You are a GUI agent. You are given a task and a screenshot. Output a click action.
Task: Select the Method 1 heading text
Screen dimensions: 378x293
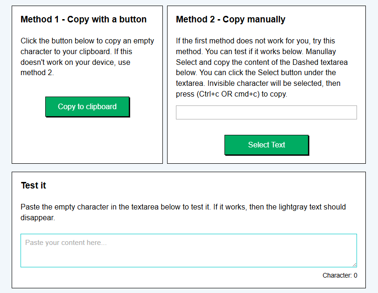tap(83, 19)
